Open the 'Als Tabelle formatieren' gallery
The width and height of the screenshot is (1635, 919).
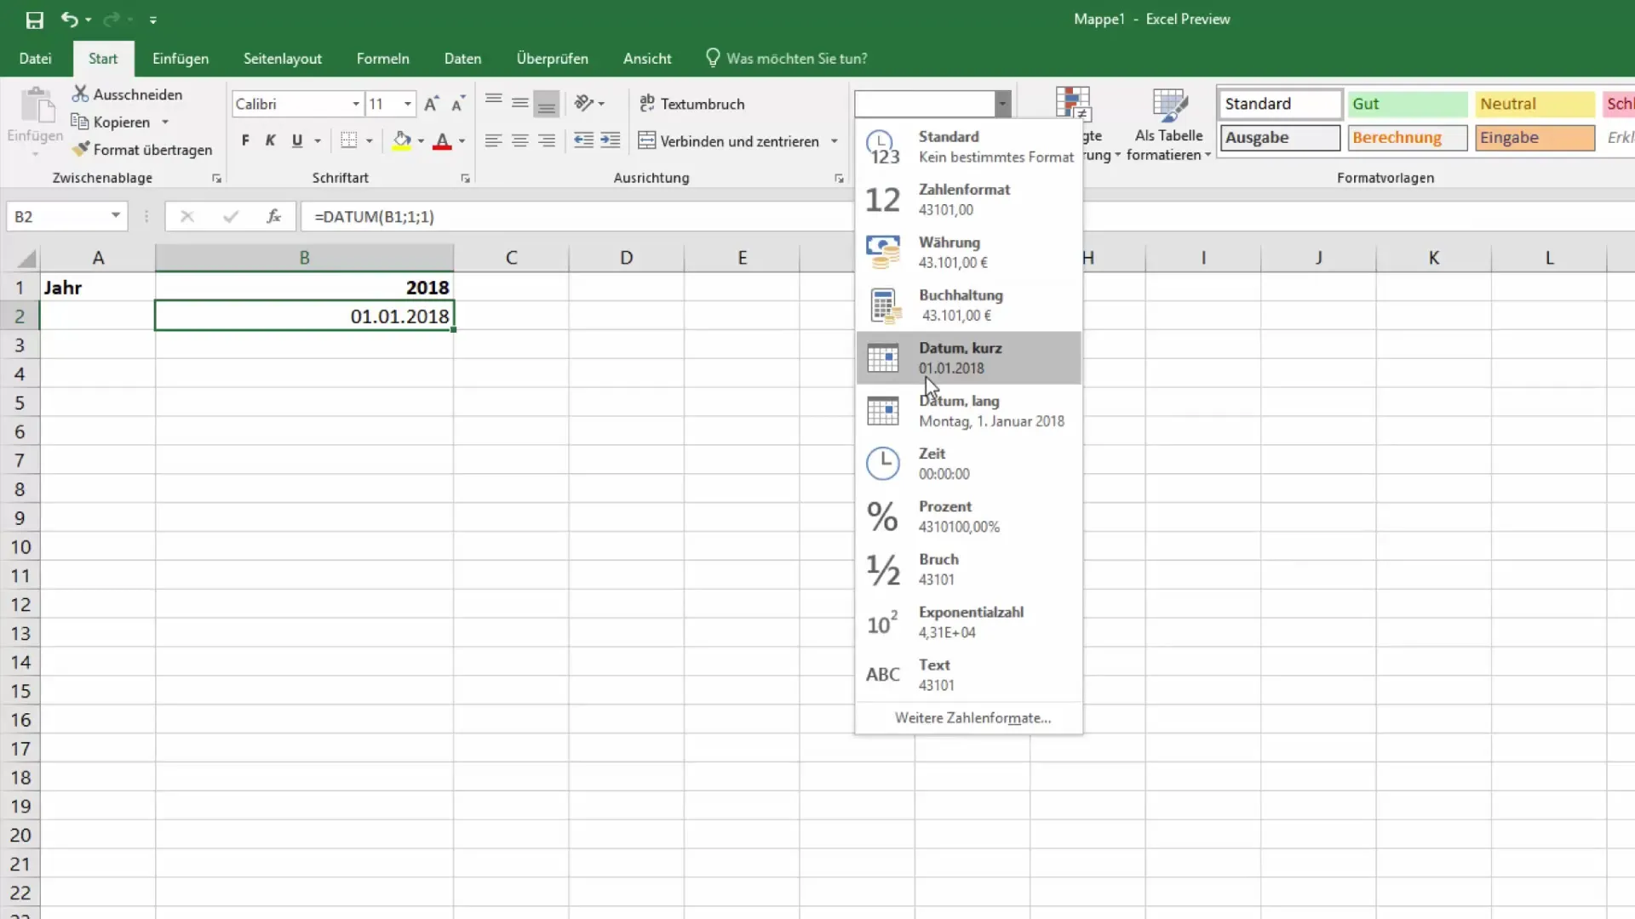[x=1168, y=124]
